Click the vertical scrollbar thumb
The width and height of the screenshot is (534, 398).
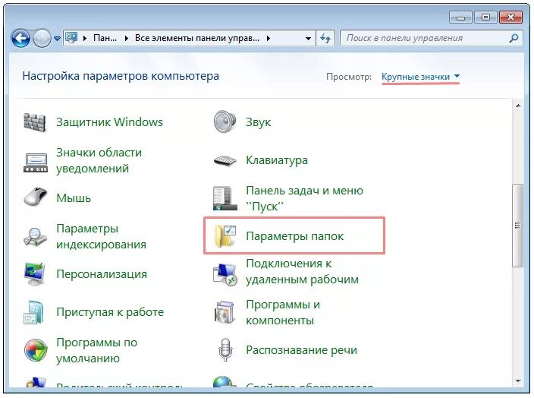coord(517,226)
